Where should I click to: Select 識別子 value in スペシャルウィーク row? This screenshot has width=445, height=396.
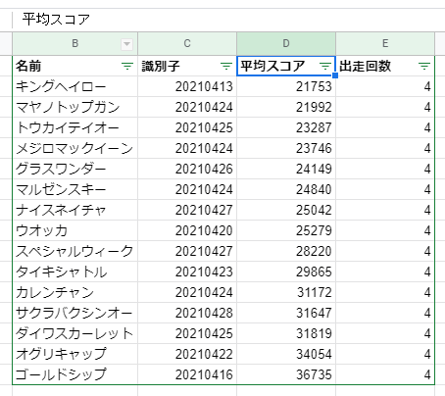(x=187, y=251)
